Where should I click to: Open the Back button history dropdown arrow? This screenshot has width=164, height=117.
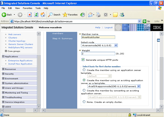(14, 14)
